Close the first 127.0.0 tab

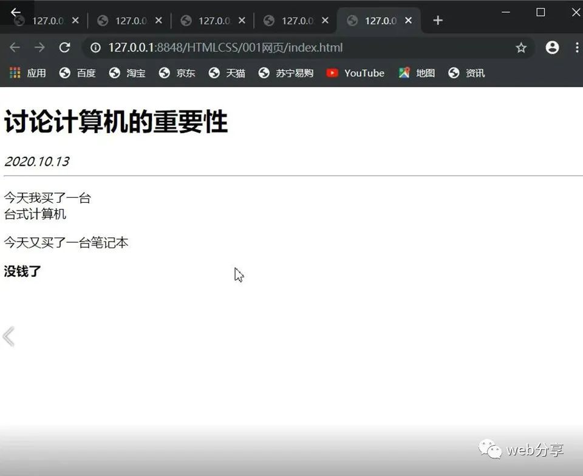[75, 21]
